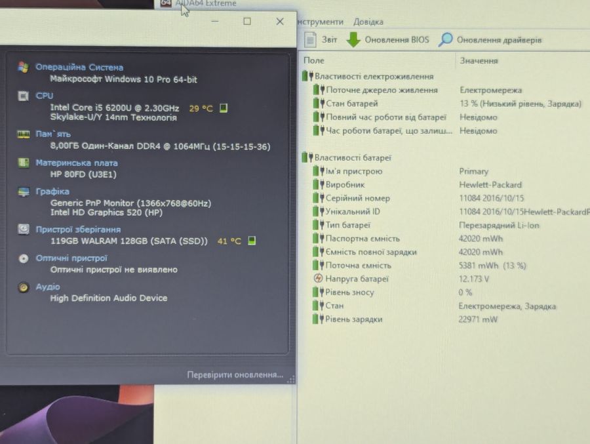
Task: Click Intel Core i5 6200U @ 2.30GHz text
Action: point(114,108)
